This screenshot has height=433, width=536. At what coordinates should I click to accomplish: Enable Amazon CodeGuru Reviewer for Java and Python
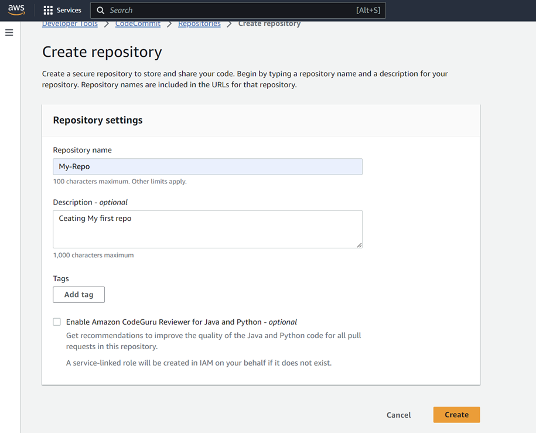pos(57,322)
